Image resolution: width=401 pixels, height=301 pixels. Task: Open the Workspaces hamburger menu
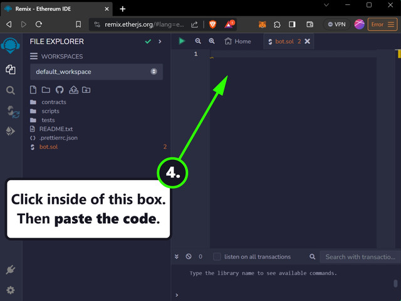point(34,56)
